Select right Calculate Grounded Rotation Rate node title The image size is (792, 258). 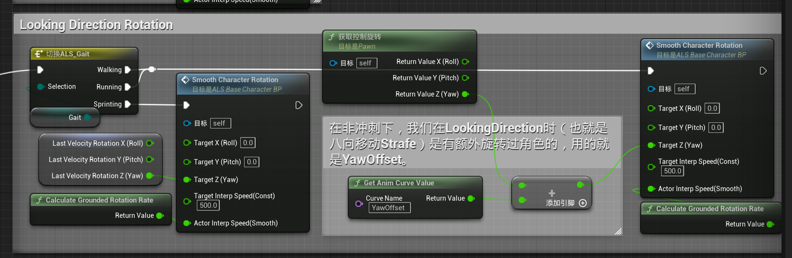click(x=710, y=209)
